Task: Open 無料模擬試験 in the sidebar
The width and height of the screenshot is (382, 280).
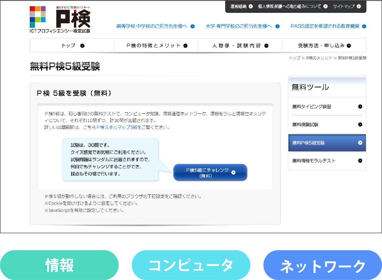Action: coord(327,125)
